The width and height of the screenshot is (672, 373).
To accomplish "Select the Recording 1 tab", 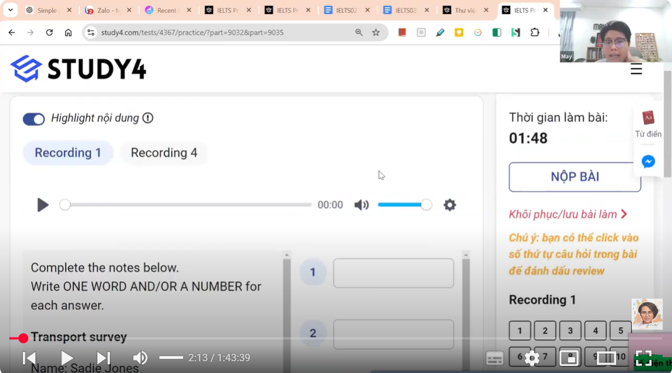I will [68, 152].
